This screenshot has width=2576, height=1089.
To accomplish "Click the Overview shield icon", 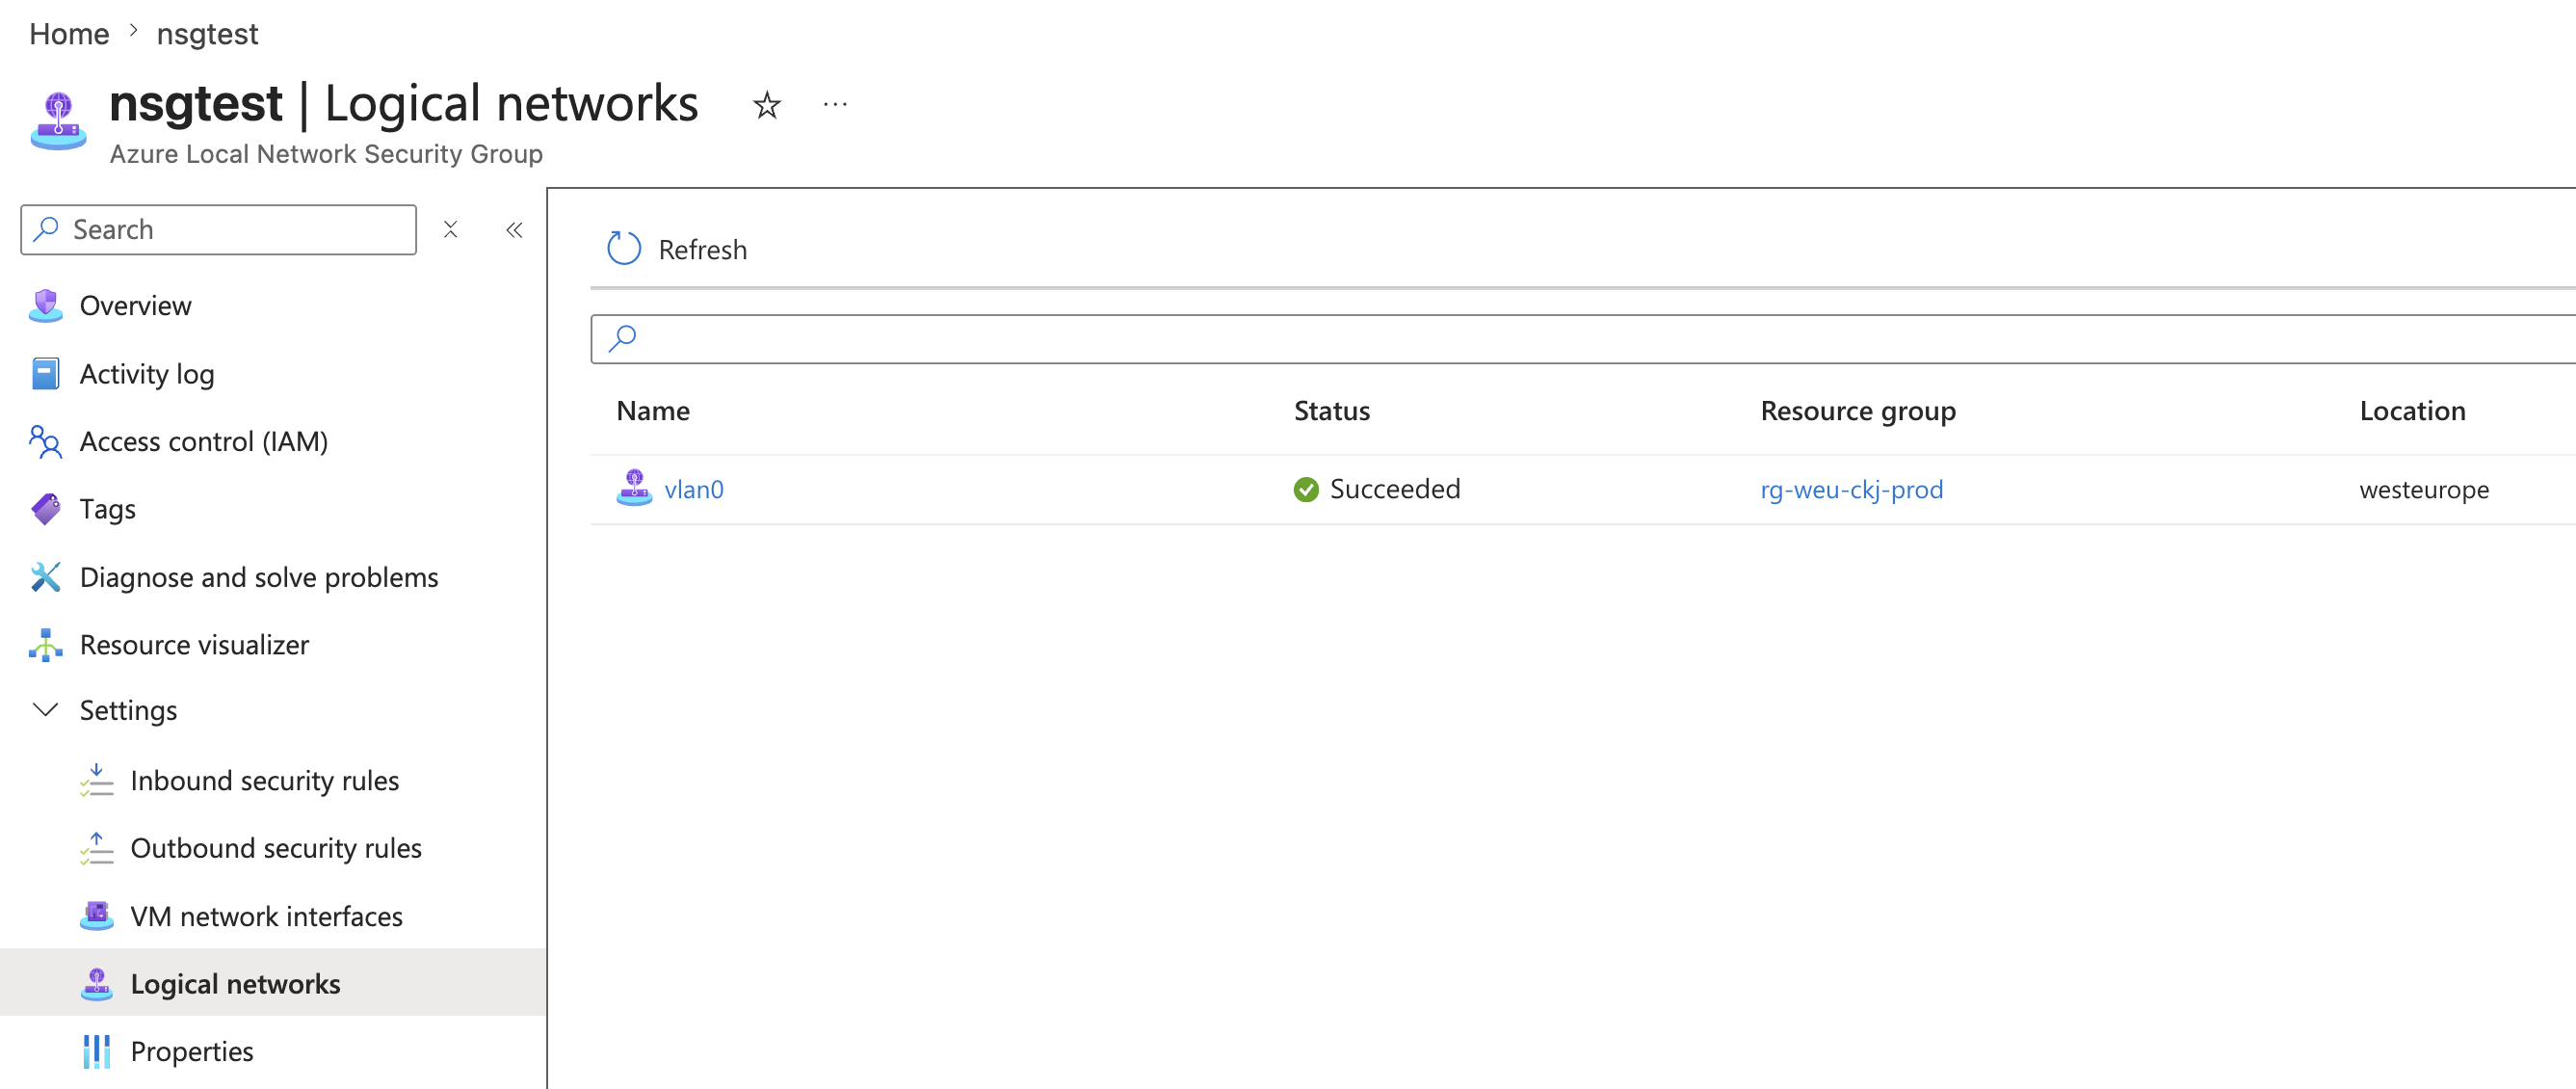I will 46,305.
